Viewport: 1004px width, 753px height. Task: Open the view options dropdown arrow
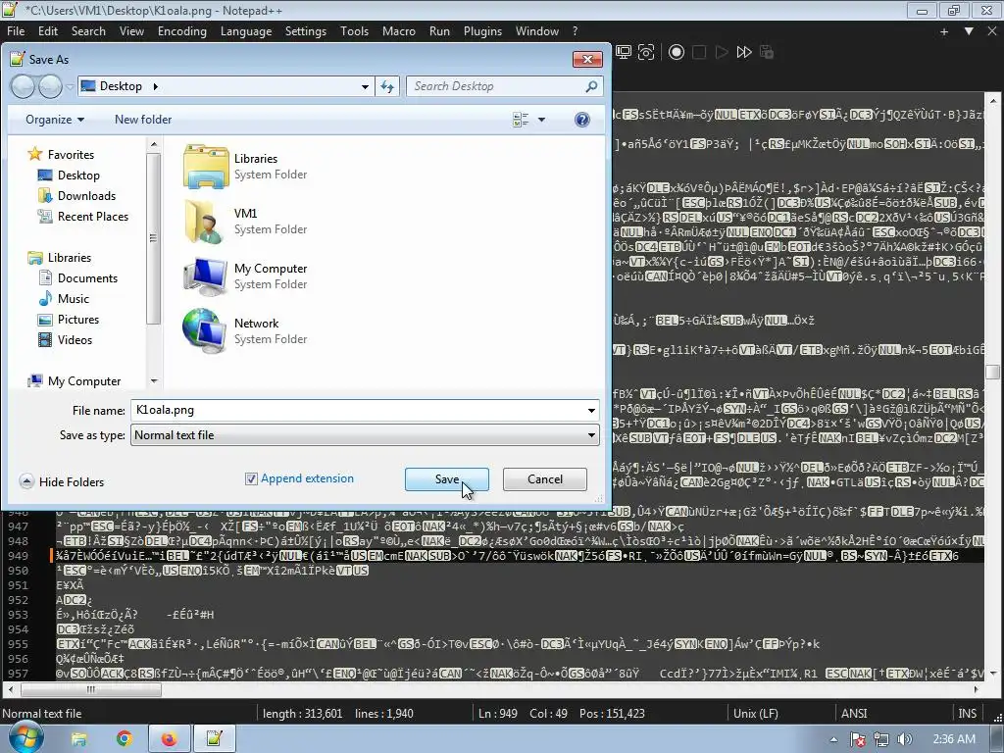coord(541,120)
